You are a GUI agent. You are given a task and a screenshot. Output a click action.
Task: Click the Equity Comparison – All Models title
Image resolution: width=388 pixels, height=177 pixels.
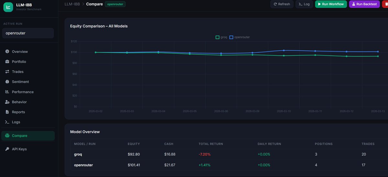tap(99, 26)
